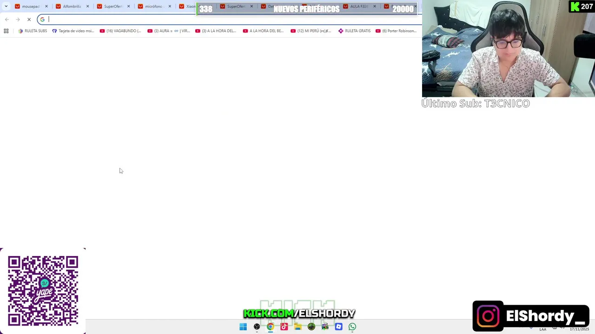Close the Alfombrilla tab
The height and width of the screenshot is (334, 595).
(87, 6)
